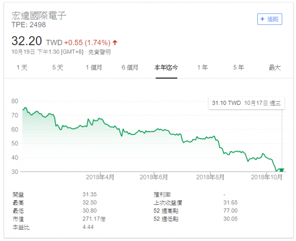Click the 上次收盤價 value 31.65

click(231, 202)
